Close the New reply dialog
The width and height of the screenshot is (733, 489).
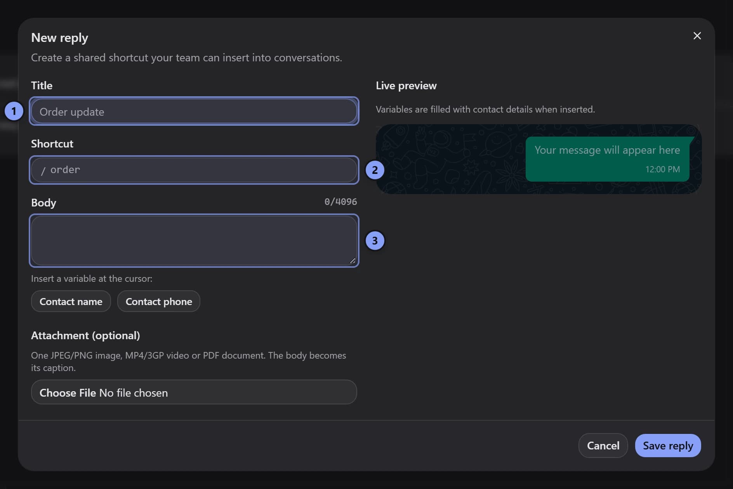tap(697, 36)
